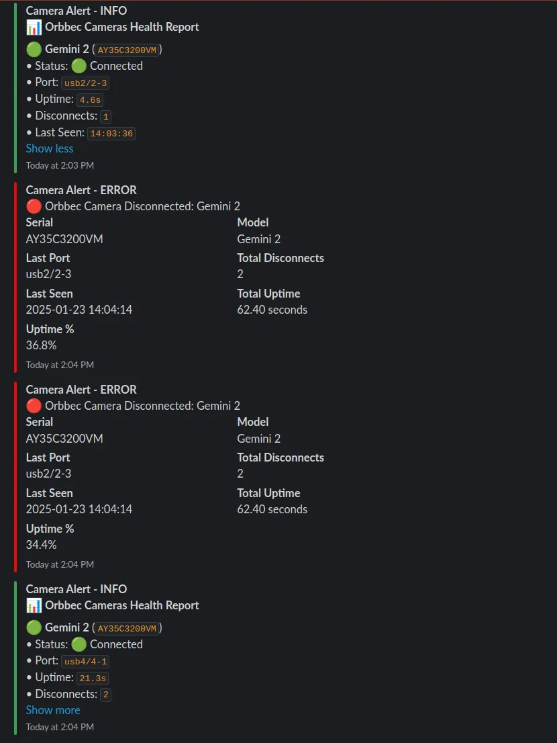Click the 14:03:36 Last Seen code tag

tap(111, 134)
